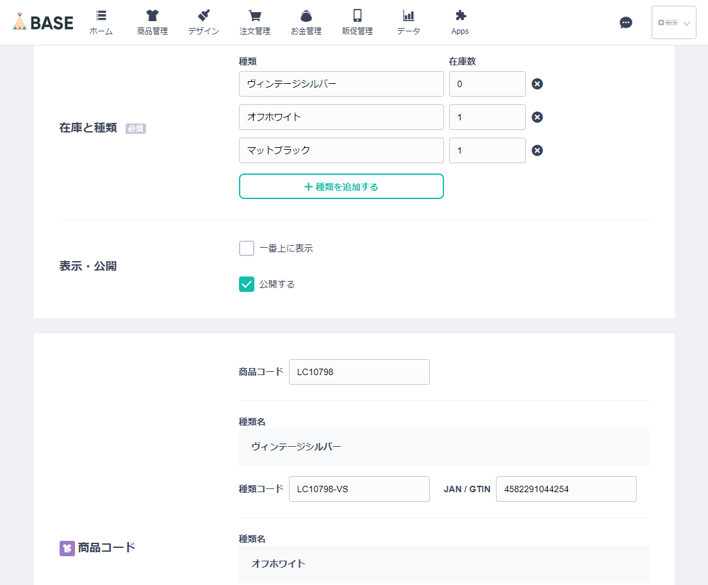Open the データ data icon
The height and width of the screenshot is (585, 708).
pyautogui.click(x=408, y=16)
